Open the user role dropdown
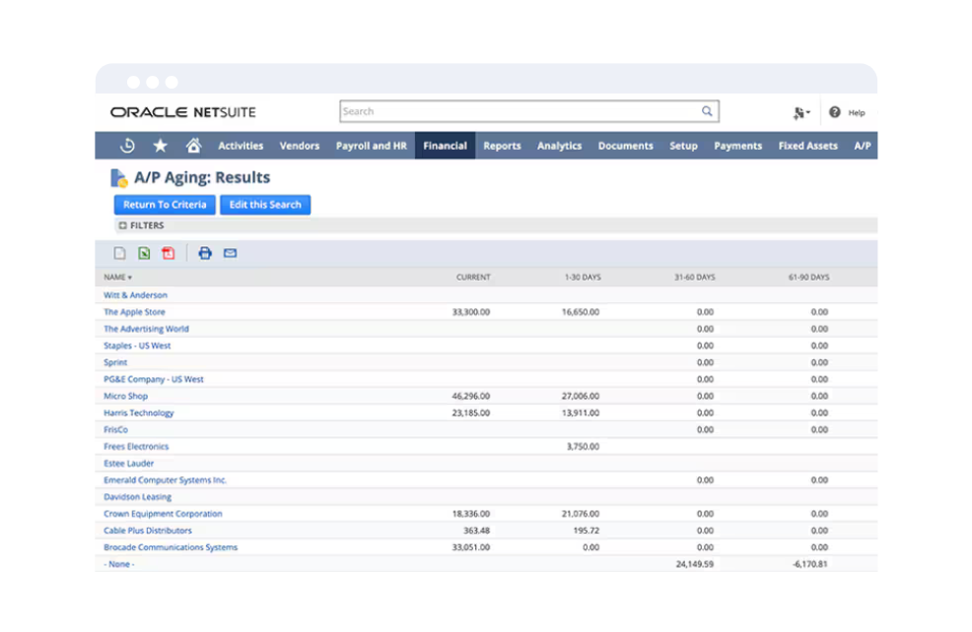This screenshot has width=972, height=632. tap(801, 113)
